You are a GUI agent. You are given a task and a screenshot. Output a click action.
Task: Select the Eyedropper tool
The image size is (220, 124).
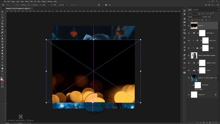click(x=2, y=30)
